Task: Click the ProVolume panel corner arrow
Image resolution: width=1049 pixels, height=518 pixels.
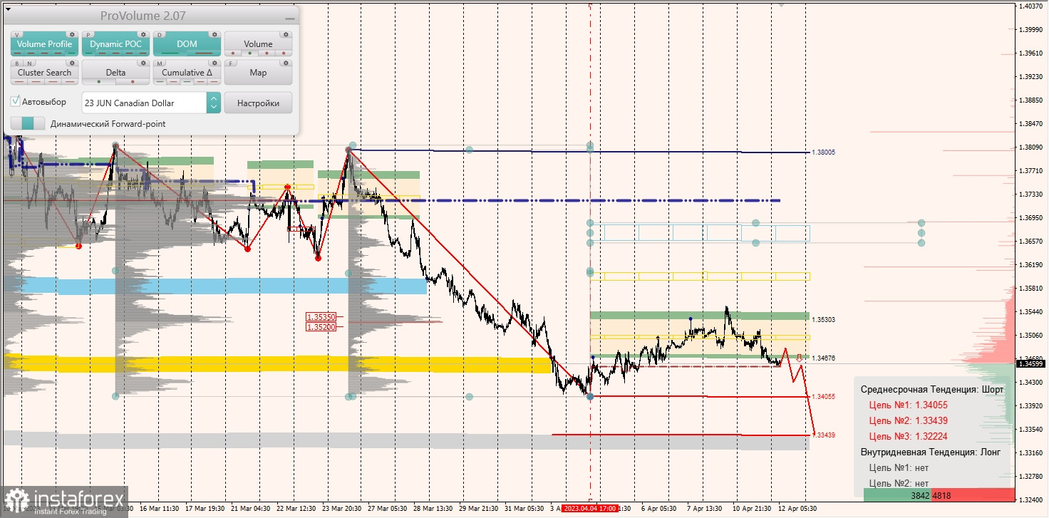Action: pyautogui.click(x=8, y=9)
